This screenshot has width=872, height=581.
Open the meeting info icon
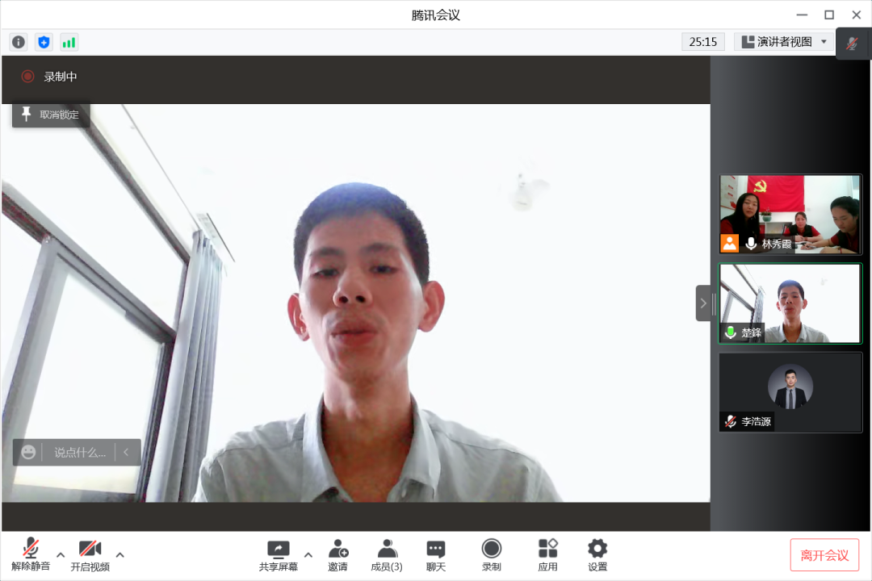pyautogui.click(x=19, y=42)
